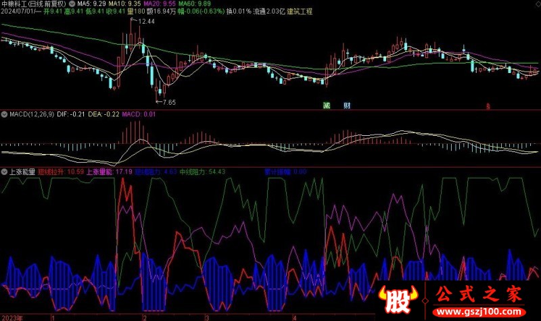
Task: Click the MA5: 9.29 label
Action: (91, 4)
